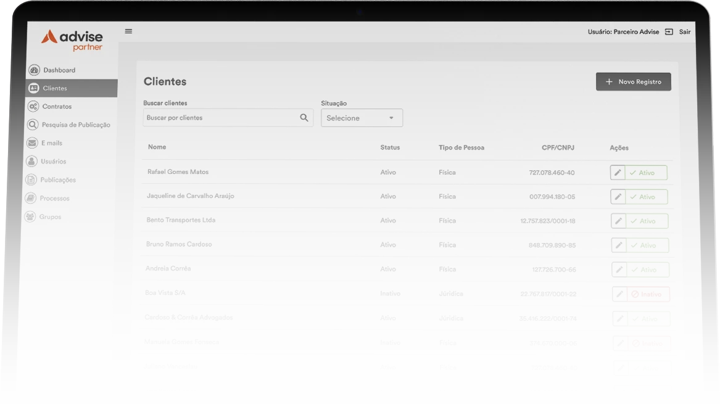Click the hamburger menu icon in header

click(128, 31)
